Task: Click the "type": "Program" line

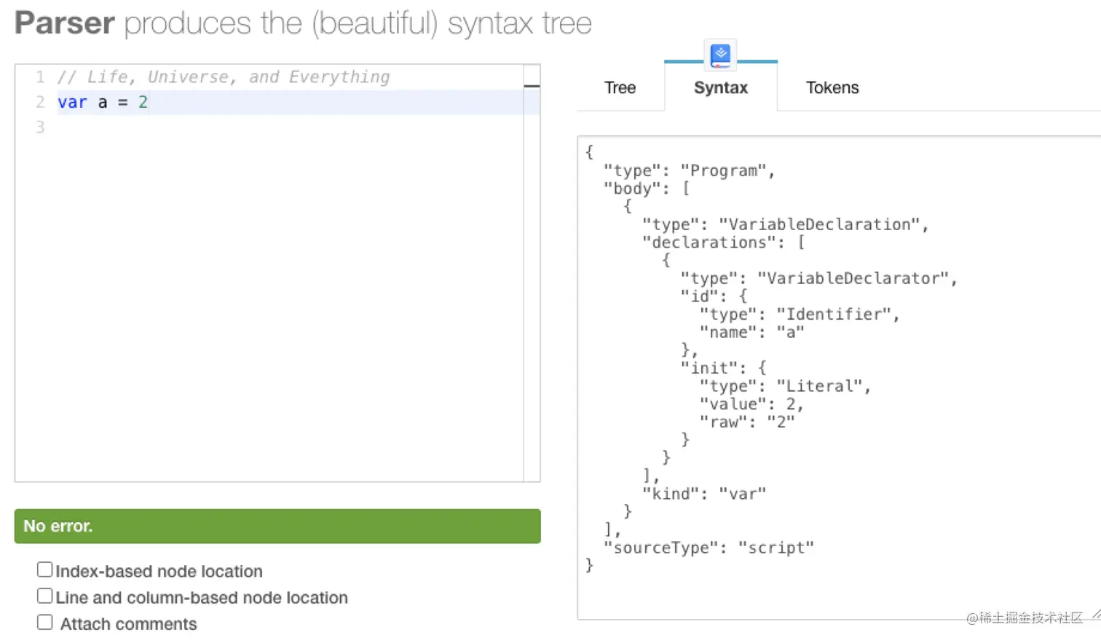Action: click(x=689, y=170)
